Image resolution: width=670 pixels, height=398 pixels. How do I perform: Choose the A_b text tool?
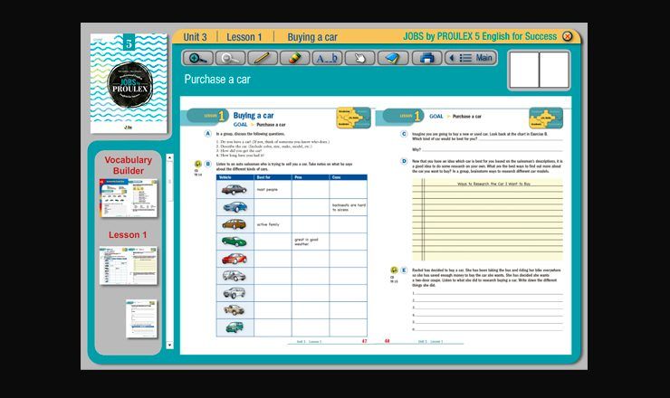[x=327, y=58]
